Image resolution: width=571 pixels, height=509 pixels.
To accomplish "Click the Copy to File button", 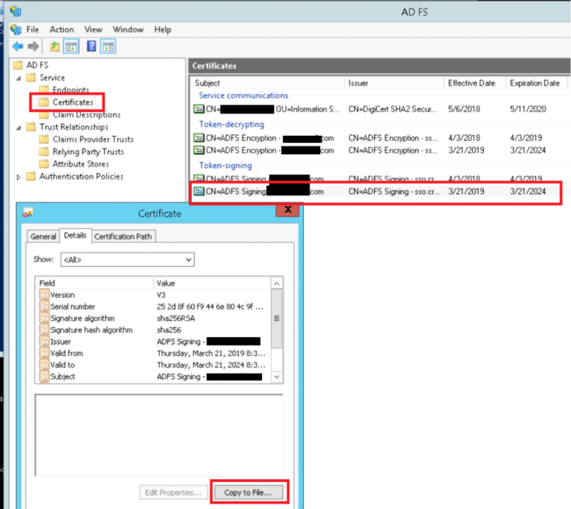I will (249, 492).
